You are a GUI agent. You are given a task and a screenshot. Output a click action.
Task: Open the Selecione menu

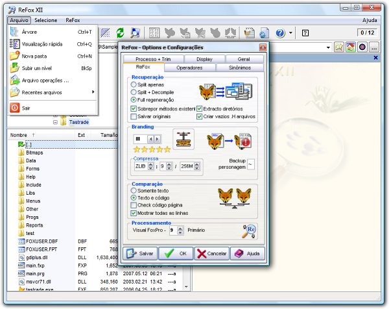click(45, 20)
